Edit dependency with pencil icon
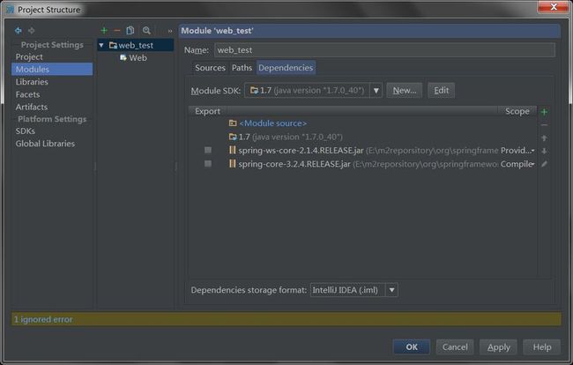The width and height of the screenshot is (573, 365). point(544,164)
